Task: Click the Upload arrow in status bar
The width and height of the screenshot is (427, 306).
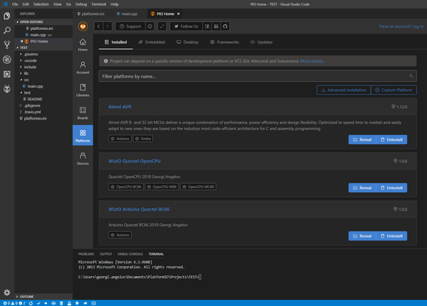Action: click(x=46, y=303)
